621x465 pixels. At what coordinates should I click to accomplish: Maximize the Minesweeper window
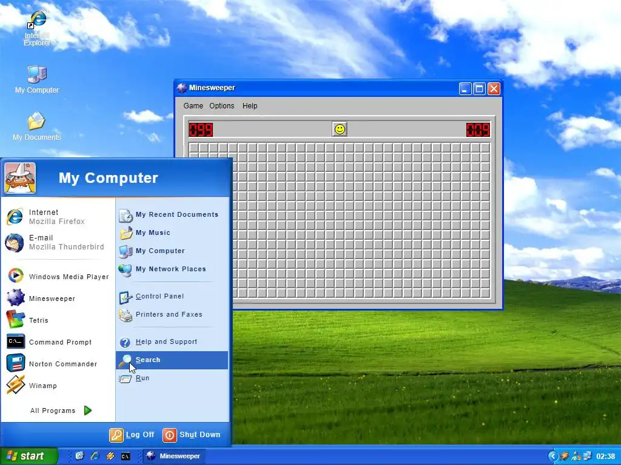click(479, 88)
